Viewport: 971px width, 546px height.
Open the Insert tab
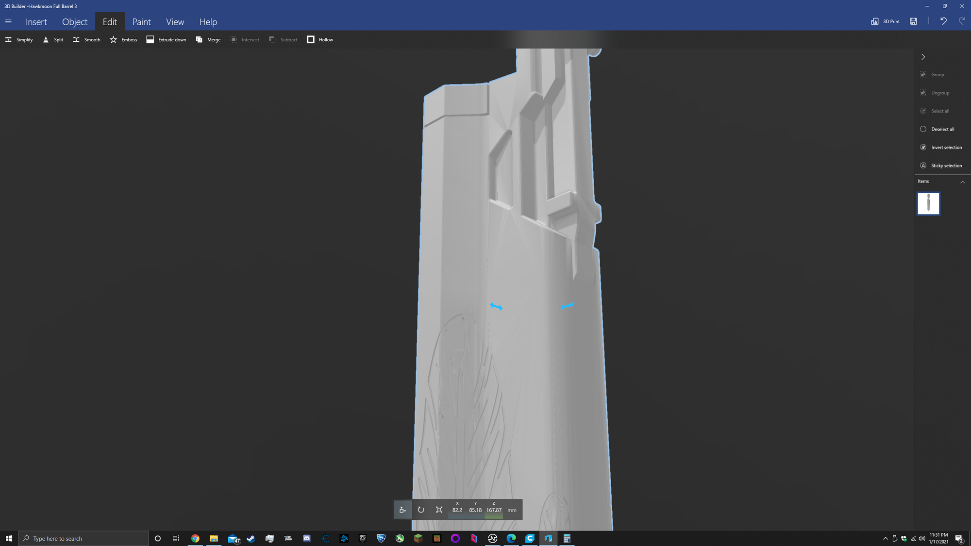36,22
